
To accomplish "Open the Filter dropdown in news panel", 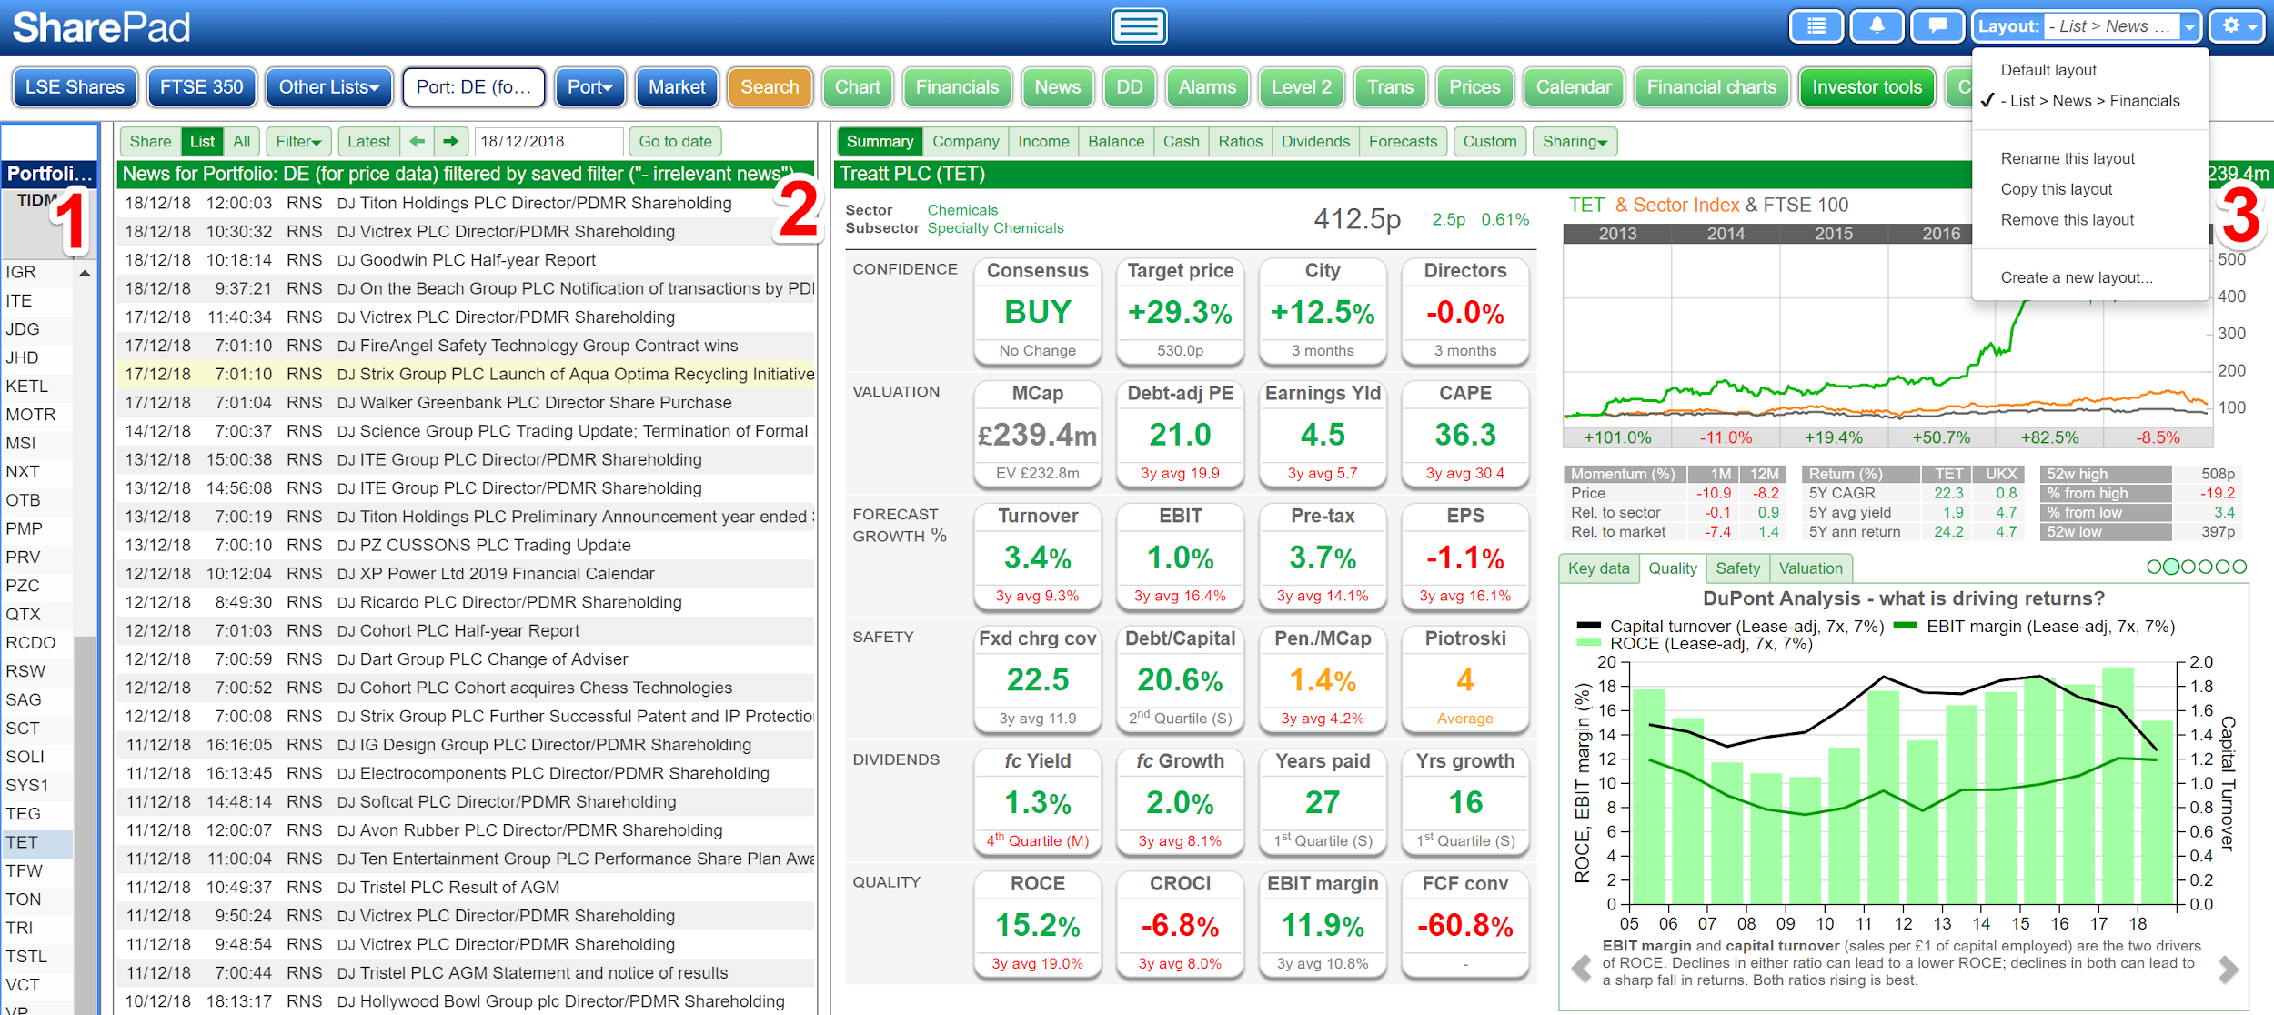I will [x=298, y=141].
